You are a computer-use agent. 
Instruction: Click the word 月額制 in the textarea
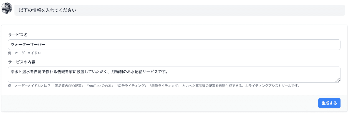pos(117,72)
